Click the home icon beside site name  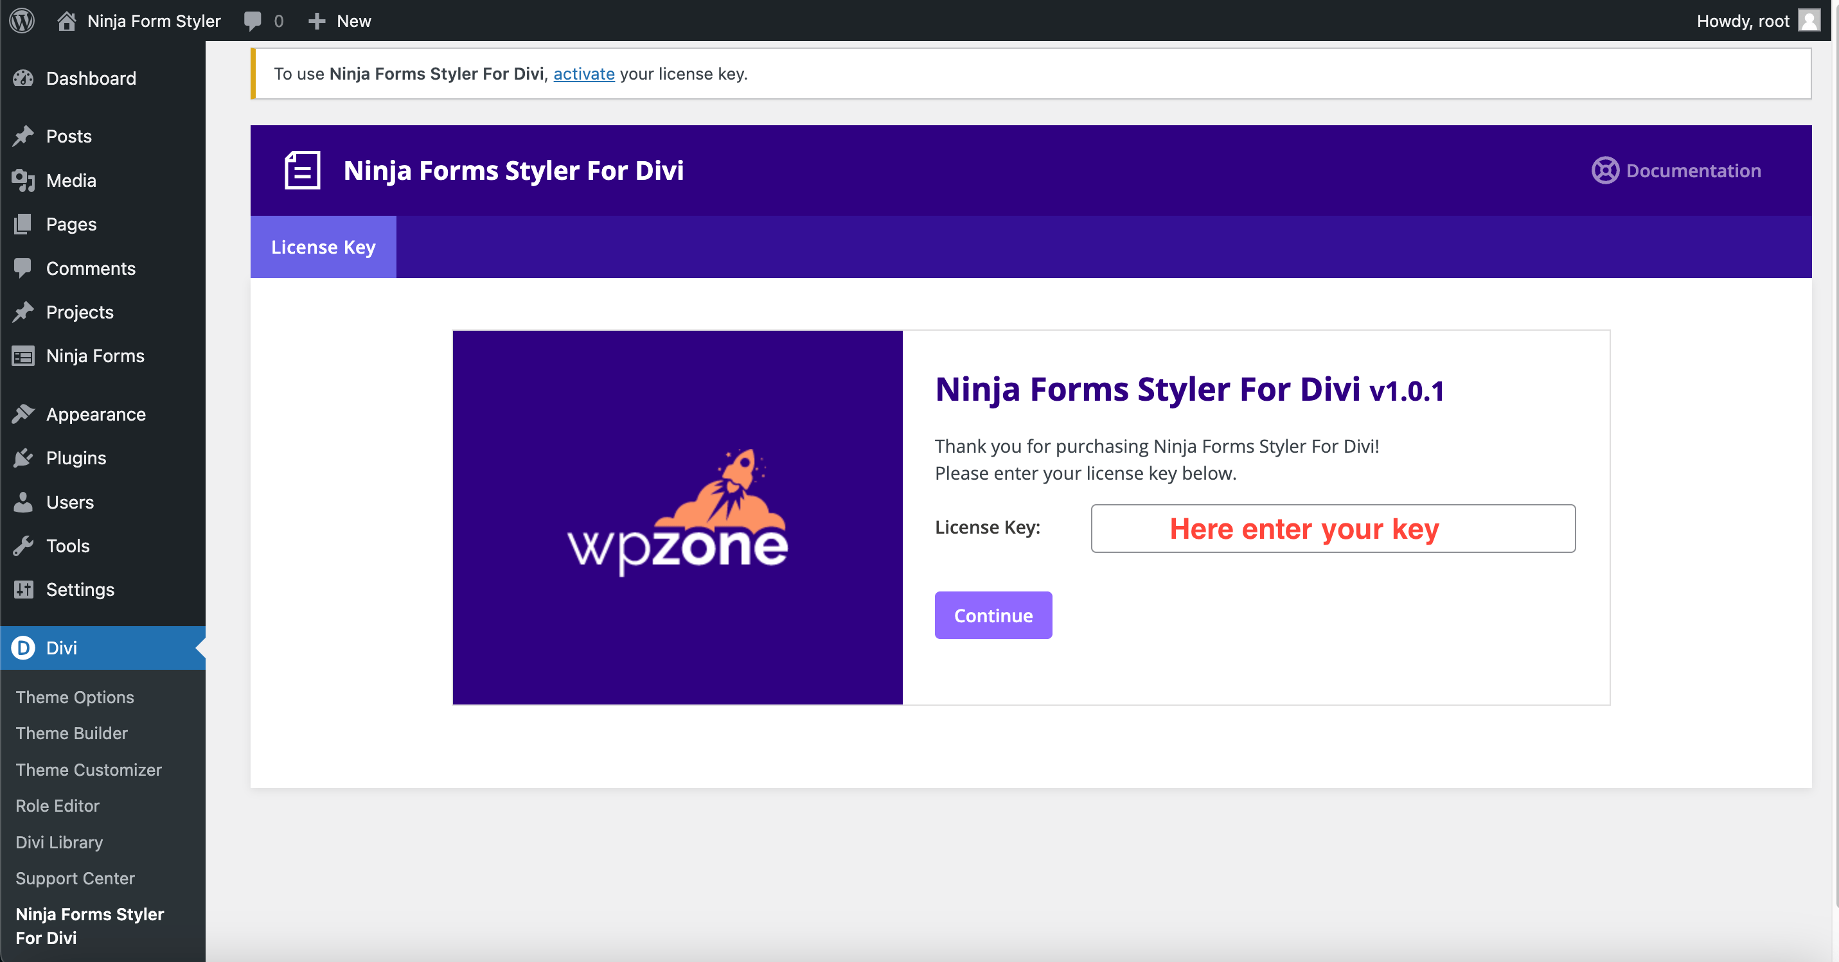coord(66,21)
